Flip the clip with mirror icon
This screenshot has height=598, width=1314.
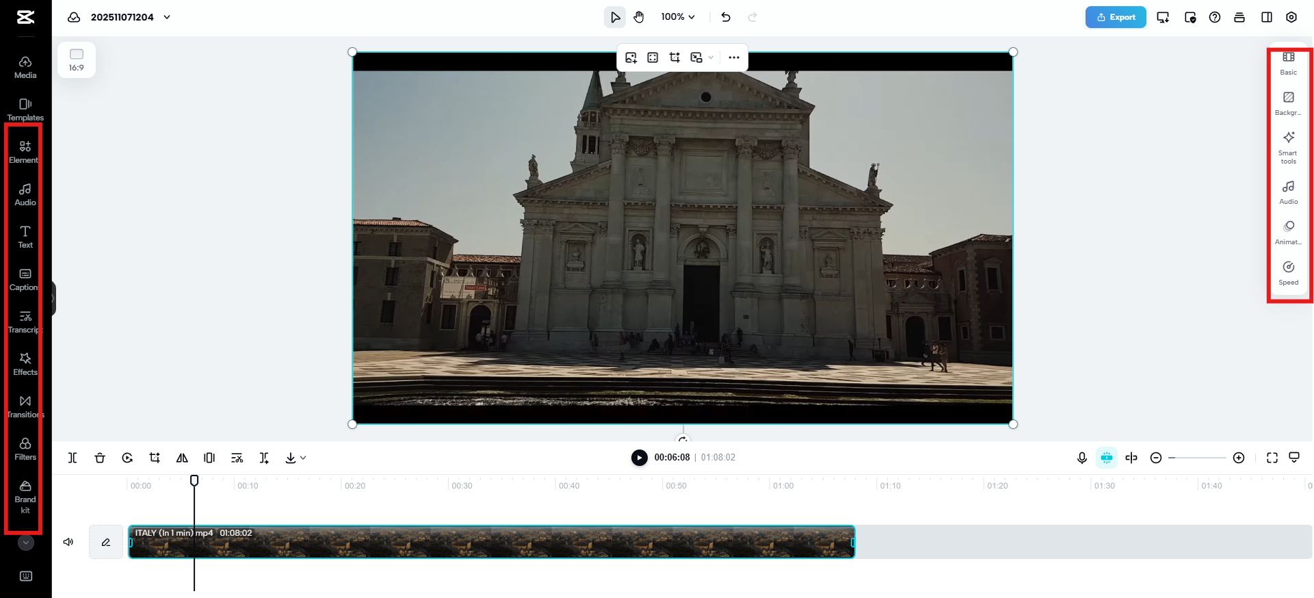(182, 458)
